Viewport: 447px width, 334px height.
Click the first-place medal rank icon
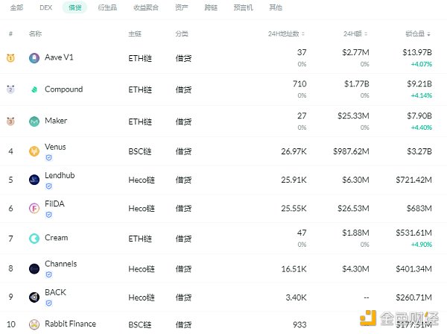coord(10,57)
